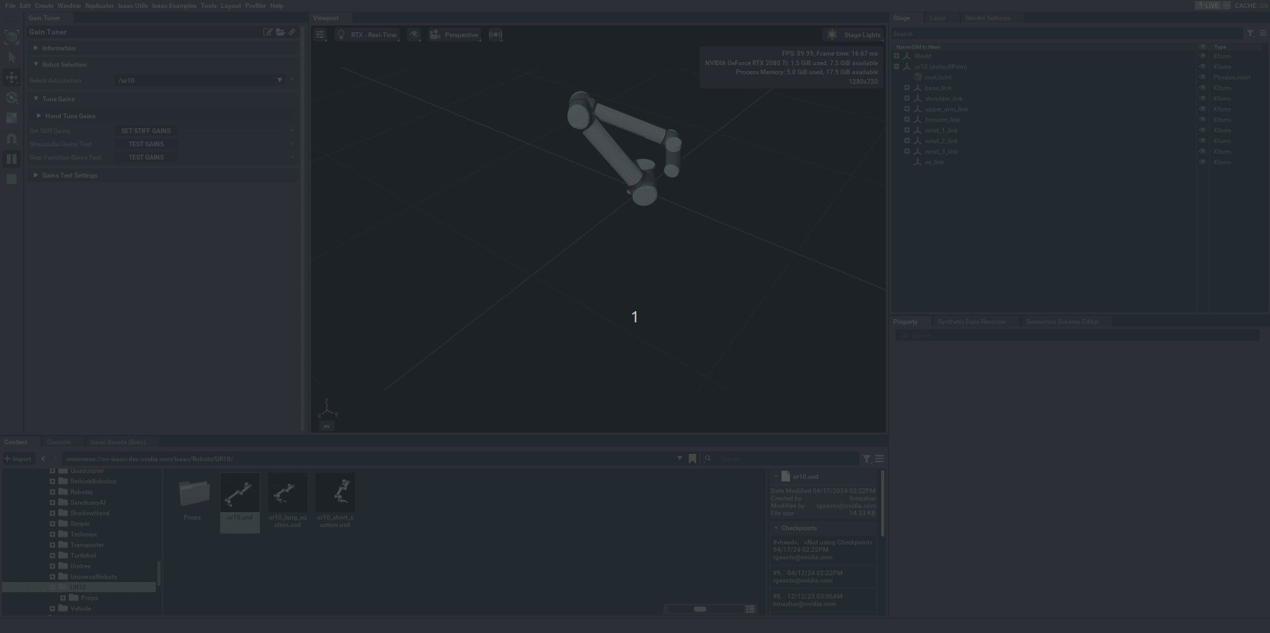Select checkpoint #9 entry
This screenshot has width=1270, height=633.
pos(823,577)
